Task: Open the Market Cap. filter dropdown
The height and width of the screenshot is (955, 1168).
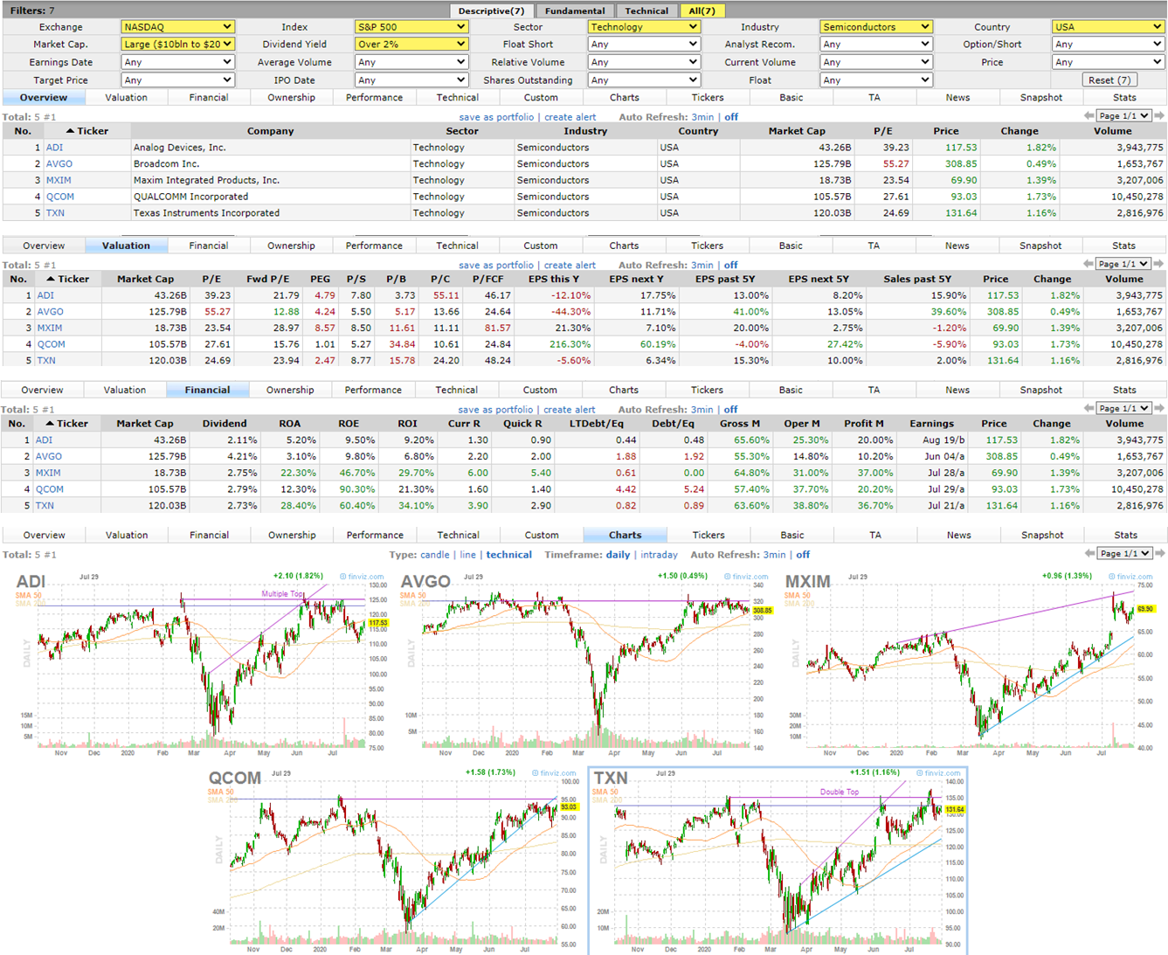Action: coord(177,44)
